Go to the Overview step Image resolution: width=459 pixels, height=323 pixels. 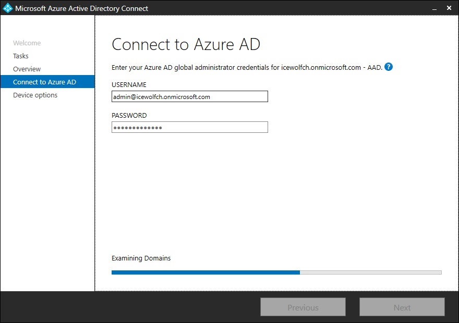tap(27, 69)
